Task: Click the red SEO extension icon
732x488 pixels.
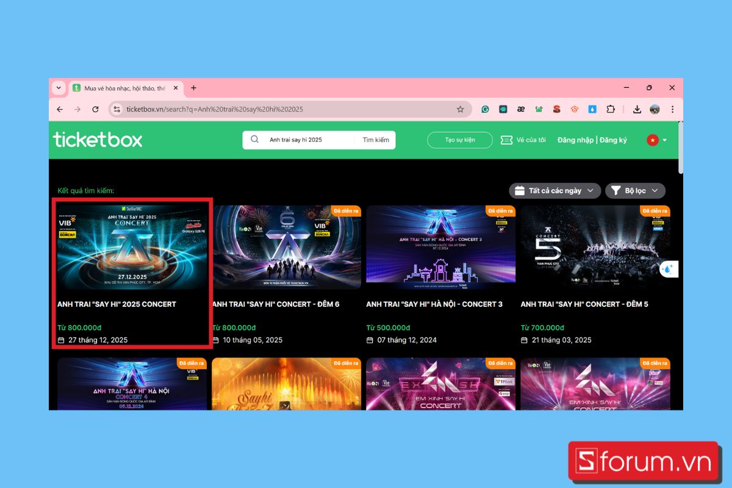Action: [556, 109]
